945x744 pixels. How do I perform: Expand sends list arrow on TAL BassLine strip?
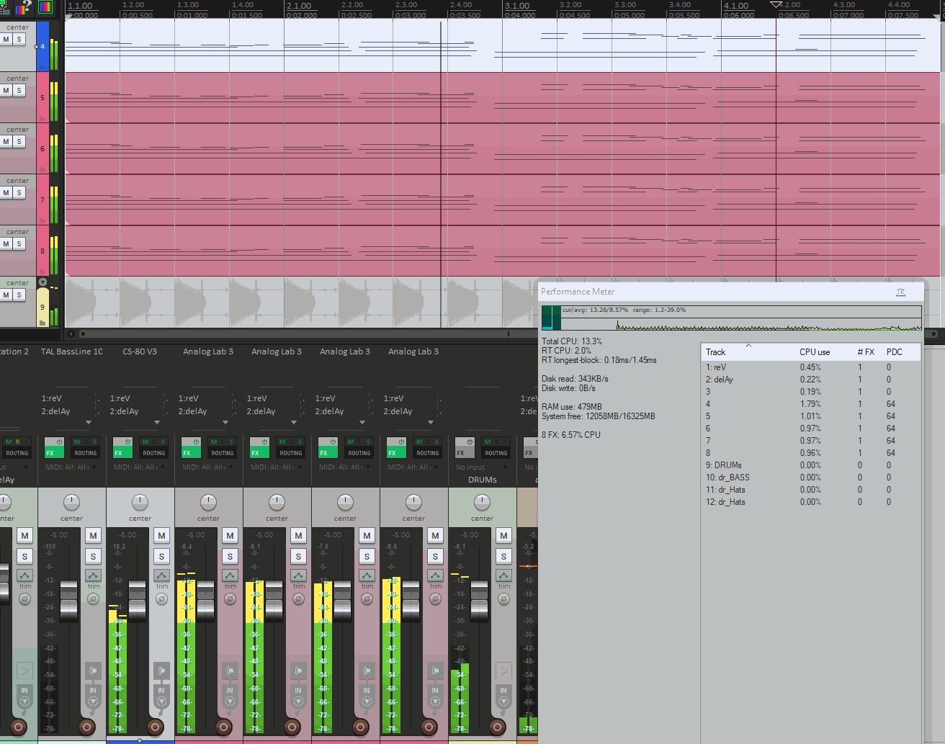click(89, 423)
